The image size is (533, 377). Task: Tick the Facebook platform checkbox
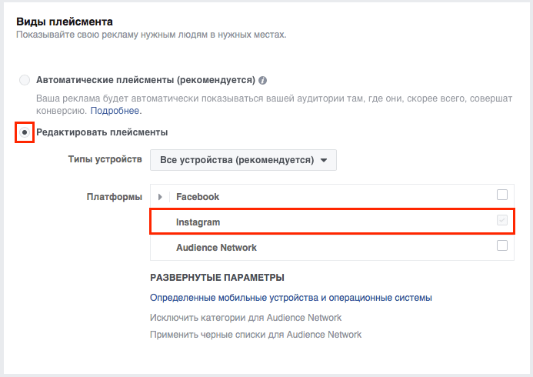click(x=502, y=195)
